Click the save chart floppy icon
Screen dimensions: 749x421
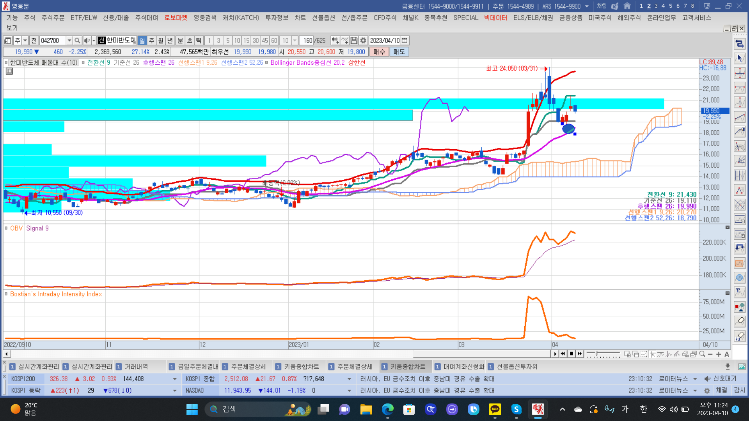coord(354,41)
